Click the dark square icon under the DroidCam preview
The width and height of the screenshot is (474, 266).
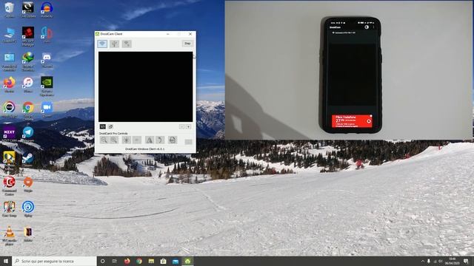(x=103, y=126)
